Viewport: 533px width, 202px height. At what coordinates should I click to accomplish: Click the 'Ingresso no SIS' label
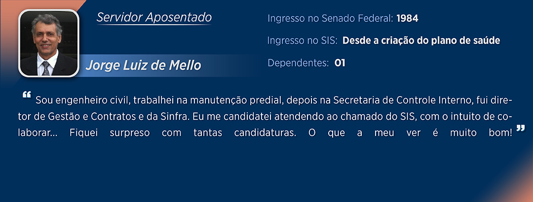click(302, 40)
